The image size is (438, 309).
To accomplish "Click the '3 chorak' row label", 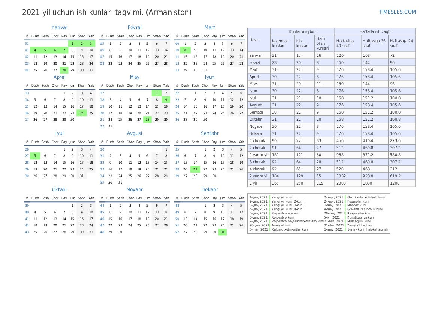I will (x=257, y=162).
